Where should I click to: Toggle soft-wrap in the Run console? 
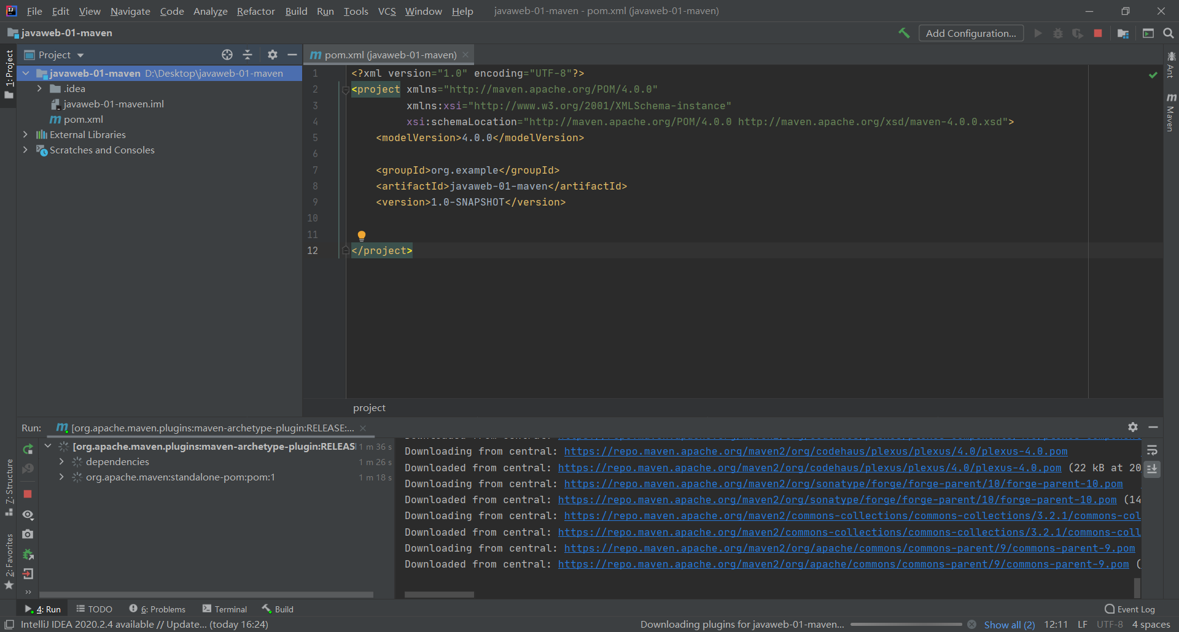[x=1153, y=450]
